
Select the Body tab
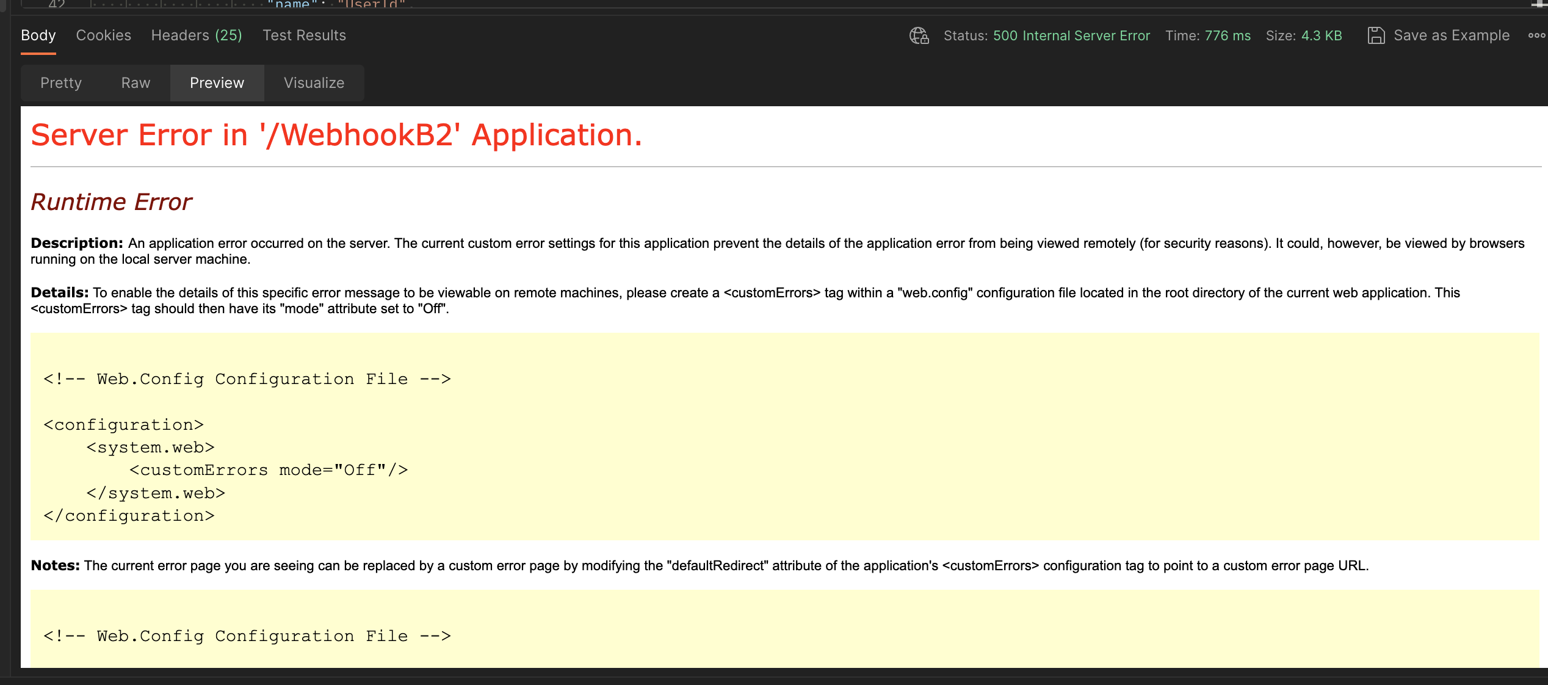point(38,35)
